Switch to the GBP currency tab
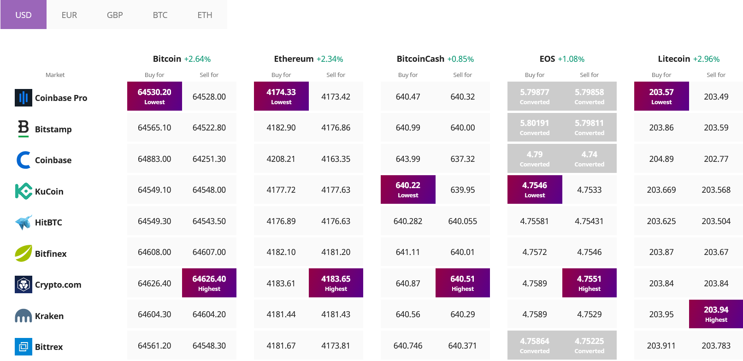This screenshot has width=743, height=361. (x=115, y=15)
